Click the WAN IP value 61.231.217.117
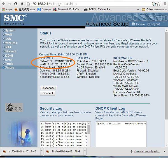 (x=61, y=64)
